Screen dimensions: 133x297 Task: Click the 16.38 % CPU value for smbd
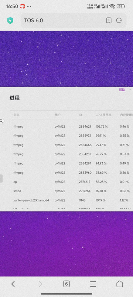101,191
